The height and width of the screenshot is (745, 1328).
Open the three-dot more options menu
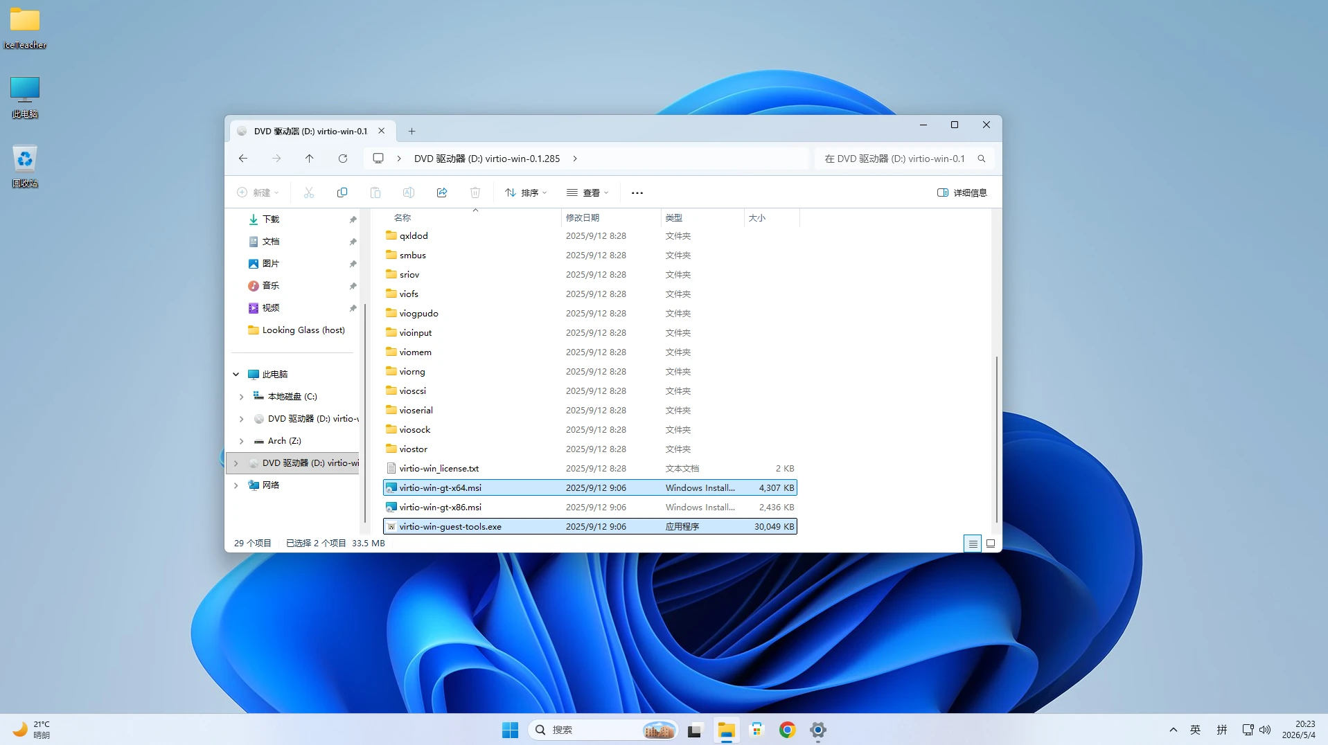pyautogui.click(x=637, y=192)
